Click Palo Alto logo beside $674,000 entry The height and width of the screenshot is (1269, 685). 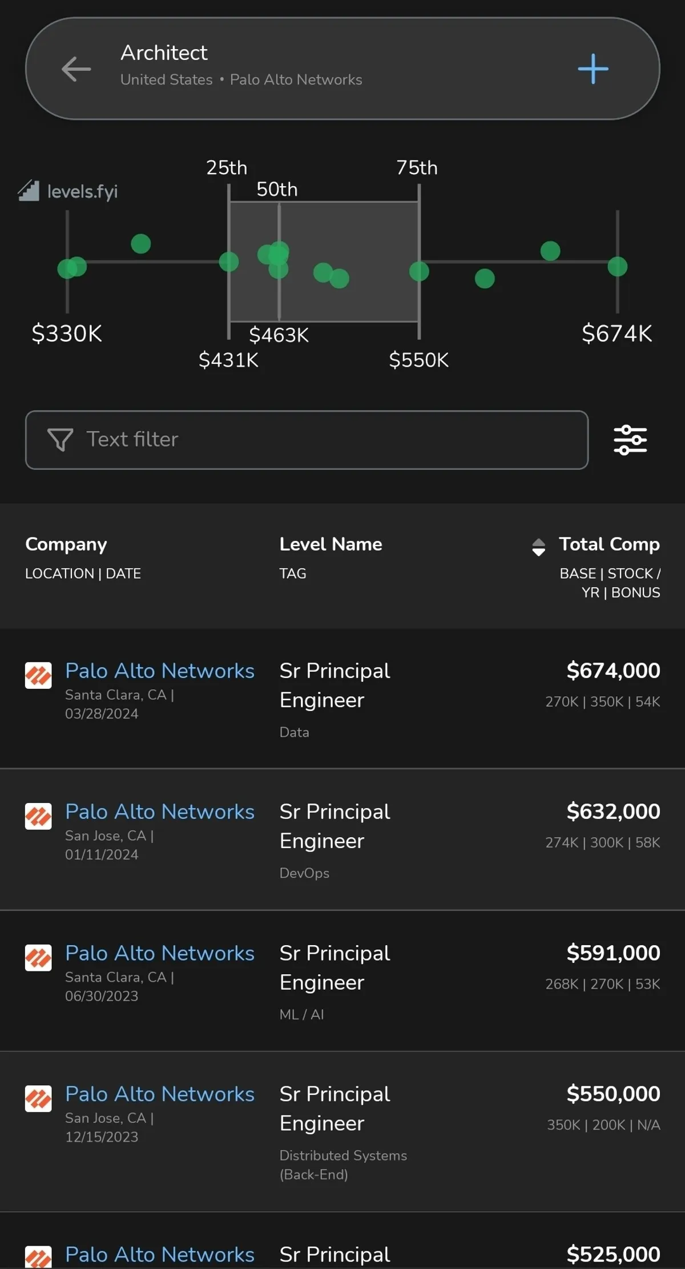click(x=38, y=676)
